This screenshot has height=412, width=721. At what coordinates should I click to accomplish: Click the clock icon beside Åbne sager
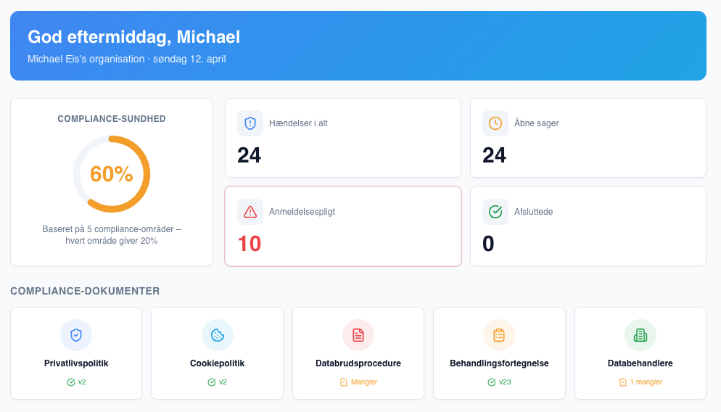(495, 123)
